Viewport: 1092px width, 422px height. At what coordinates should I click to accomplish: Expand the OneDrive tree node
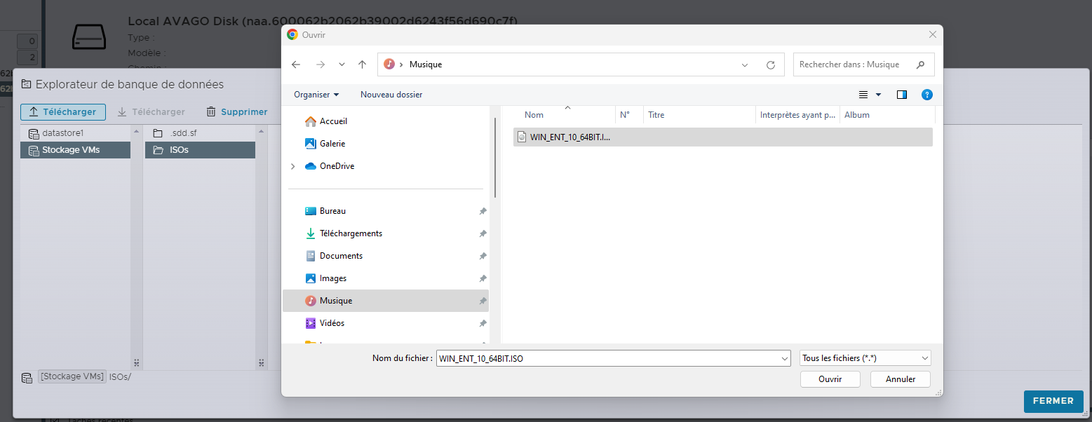click(x=292, y=166)
